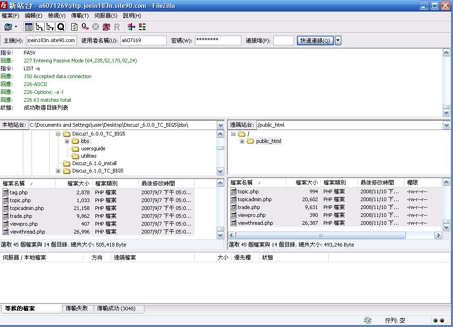The height and width of the screenshot is (327, 453).
Task: Select local viewpro.php file row
Action: (97, 224)
